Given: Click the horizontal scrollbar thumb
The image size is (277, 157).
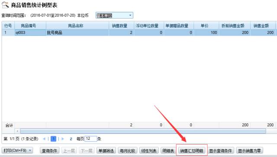Looking at the screenshot, I should click(x=143, y=131).
